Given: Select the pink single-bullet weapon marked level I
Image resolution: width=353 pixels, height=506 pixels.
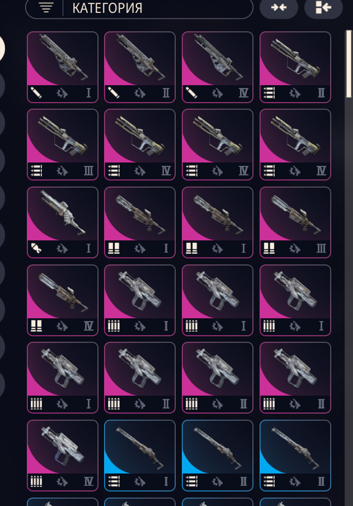Looking at the screenshot, I should point(63,67).
